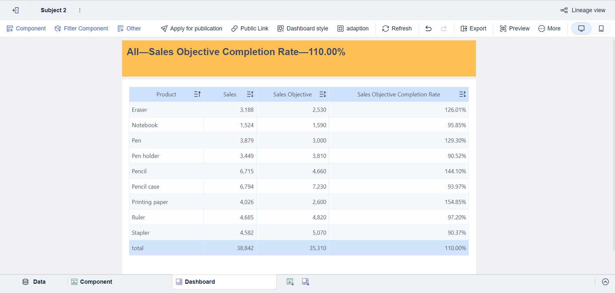This screenshot has height=293, width=615.
Task: Click the redo arrow icon
Action: pyautogui.click(x=444, y=28)
